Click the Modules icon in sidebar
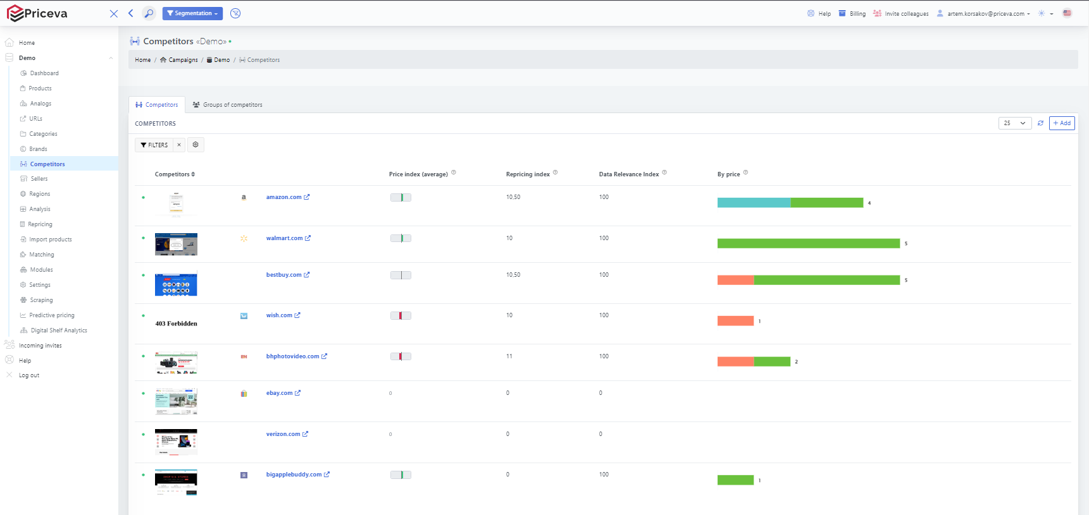The width and height of the screenshot is (1089, 515). coord(23,270)
